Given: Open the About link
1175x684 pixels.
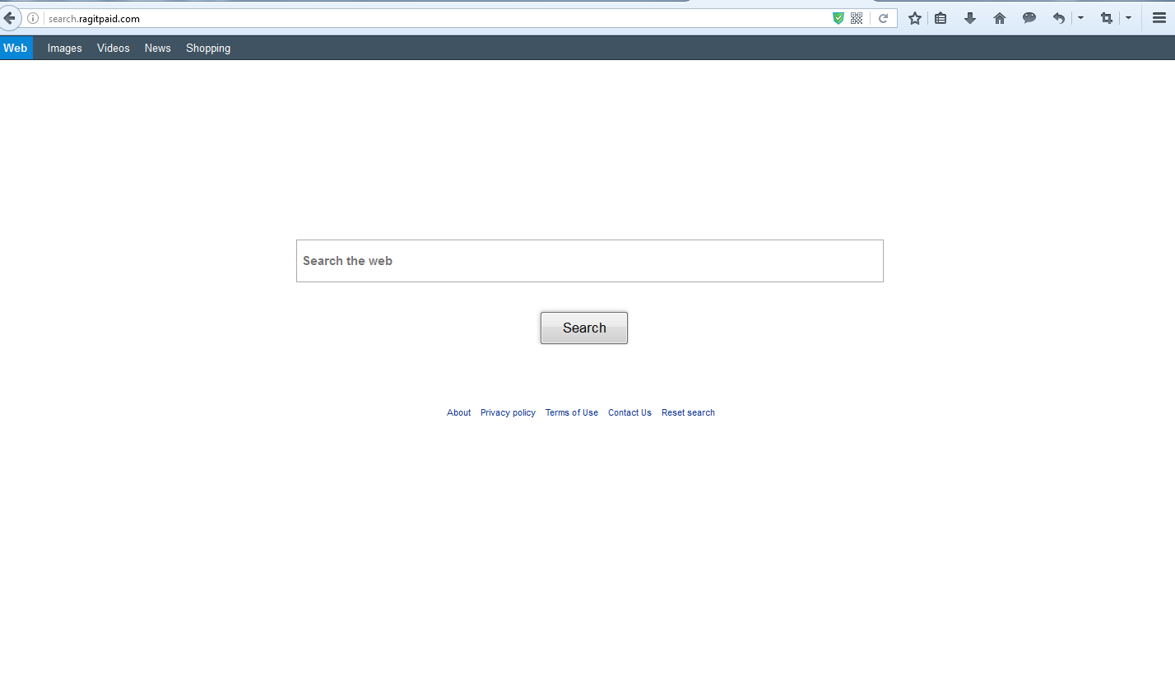Looking at the screenshot, I should coord(459,412).
